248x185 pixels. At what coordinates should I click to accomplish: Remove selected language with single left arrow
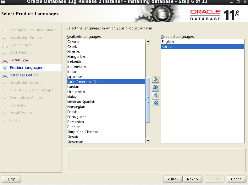156,95
